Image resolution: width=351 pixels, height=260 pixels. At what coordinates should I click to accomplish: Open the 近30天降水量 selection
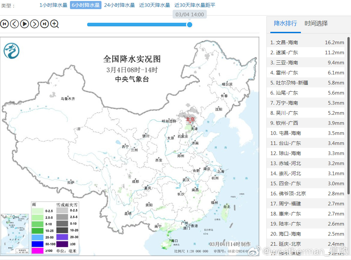[155, 5]
